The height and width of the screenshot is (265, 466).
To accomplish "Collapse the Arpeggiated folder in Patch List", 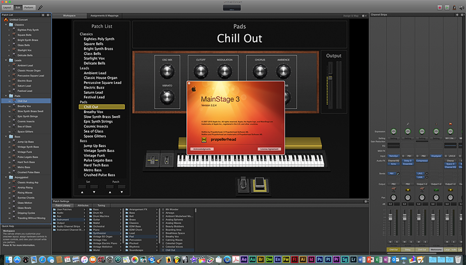I will tap(6, 177).
